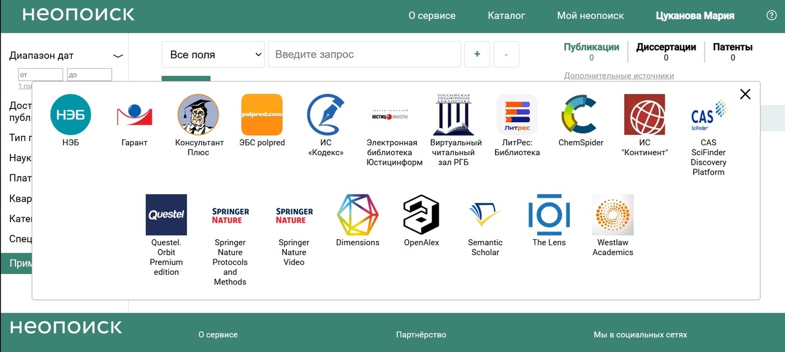Open CAS SciFinder Discovery Platform icon
Screen dimensions: 785x352
(x=708, y=115)
